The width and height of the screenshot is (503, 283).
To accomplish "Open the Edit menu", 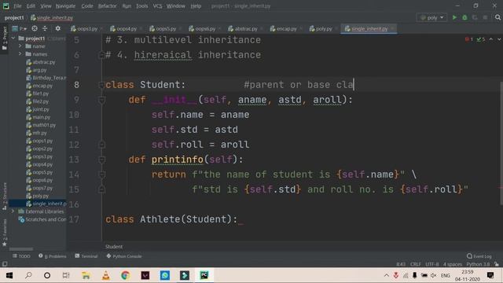I will [x=31, y=6].
